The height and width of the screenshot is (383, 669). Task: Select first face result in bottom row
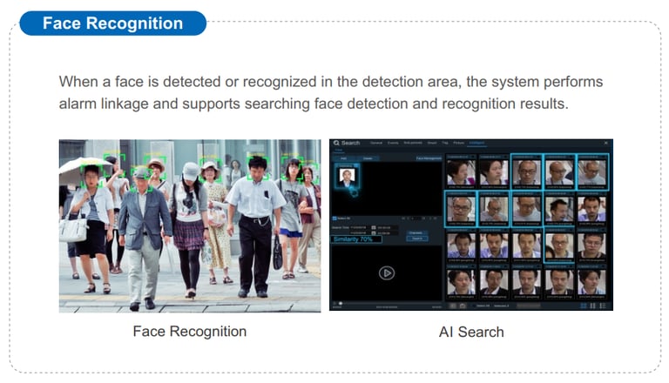[x=461, y=282]
